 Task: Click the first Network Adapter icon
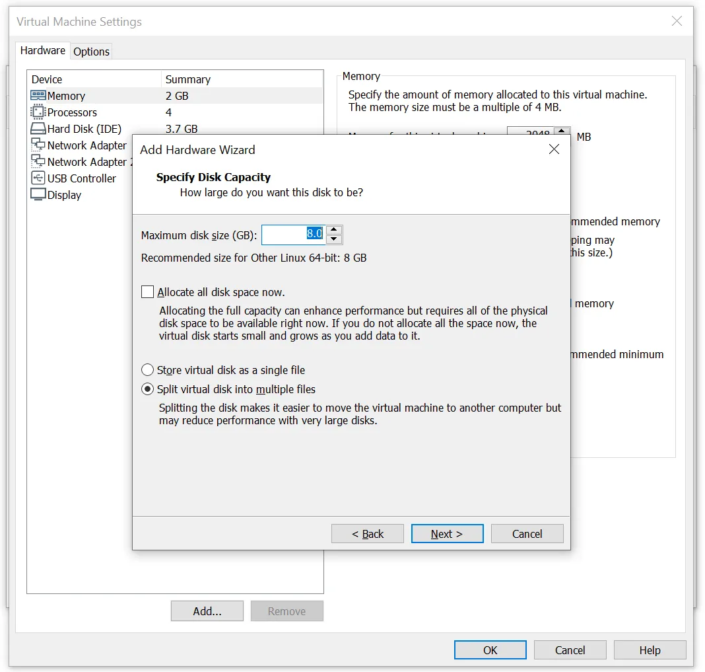pos(38,145)
